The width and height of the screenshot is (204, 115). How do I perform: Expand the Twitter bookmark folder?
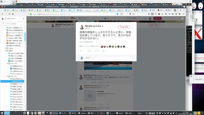click(x=5, y=48)
